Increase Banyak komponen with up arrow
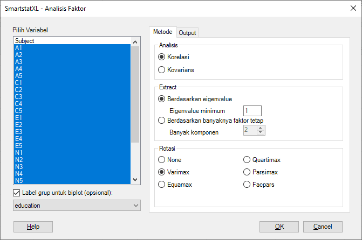The height and width of the screenshot is (240, 362). coord(261,128)
